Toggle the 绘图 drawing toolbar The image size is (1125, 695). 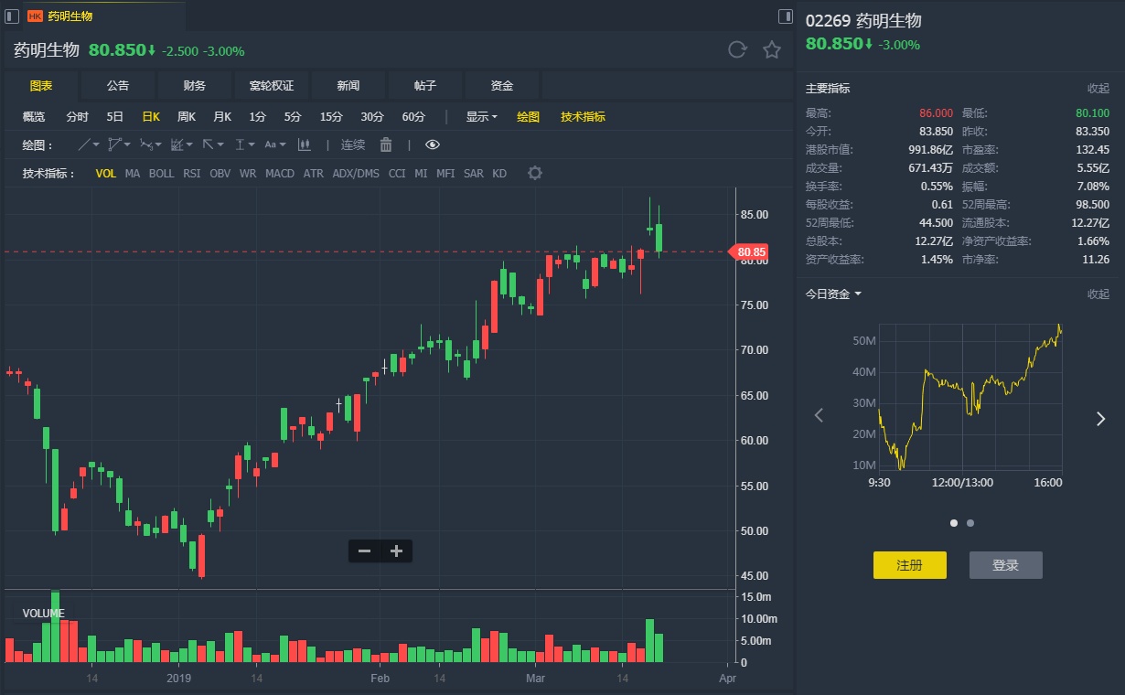point(528,116)
